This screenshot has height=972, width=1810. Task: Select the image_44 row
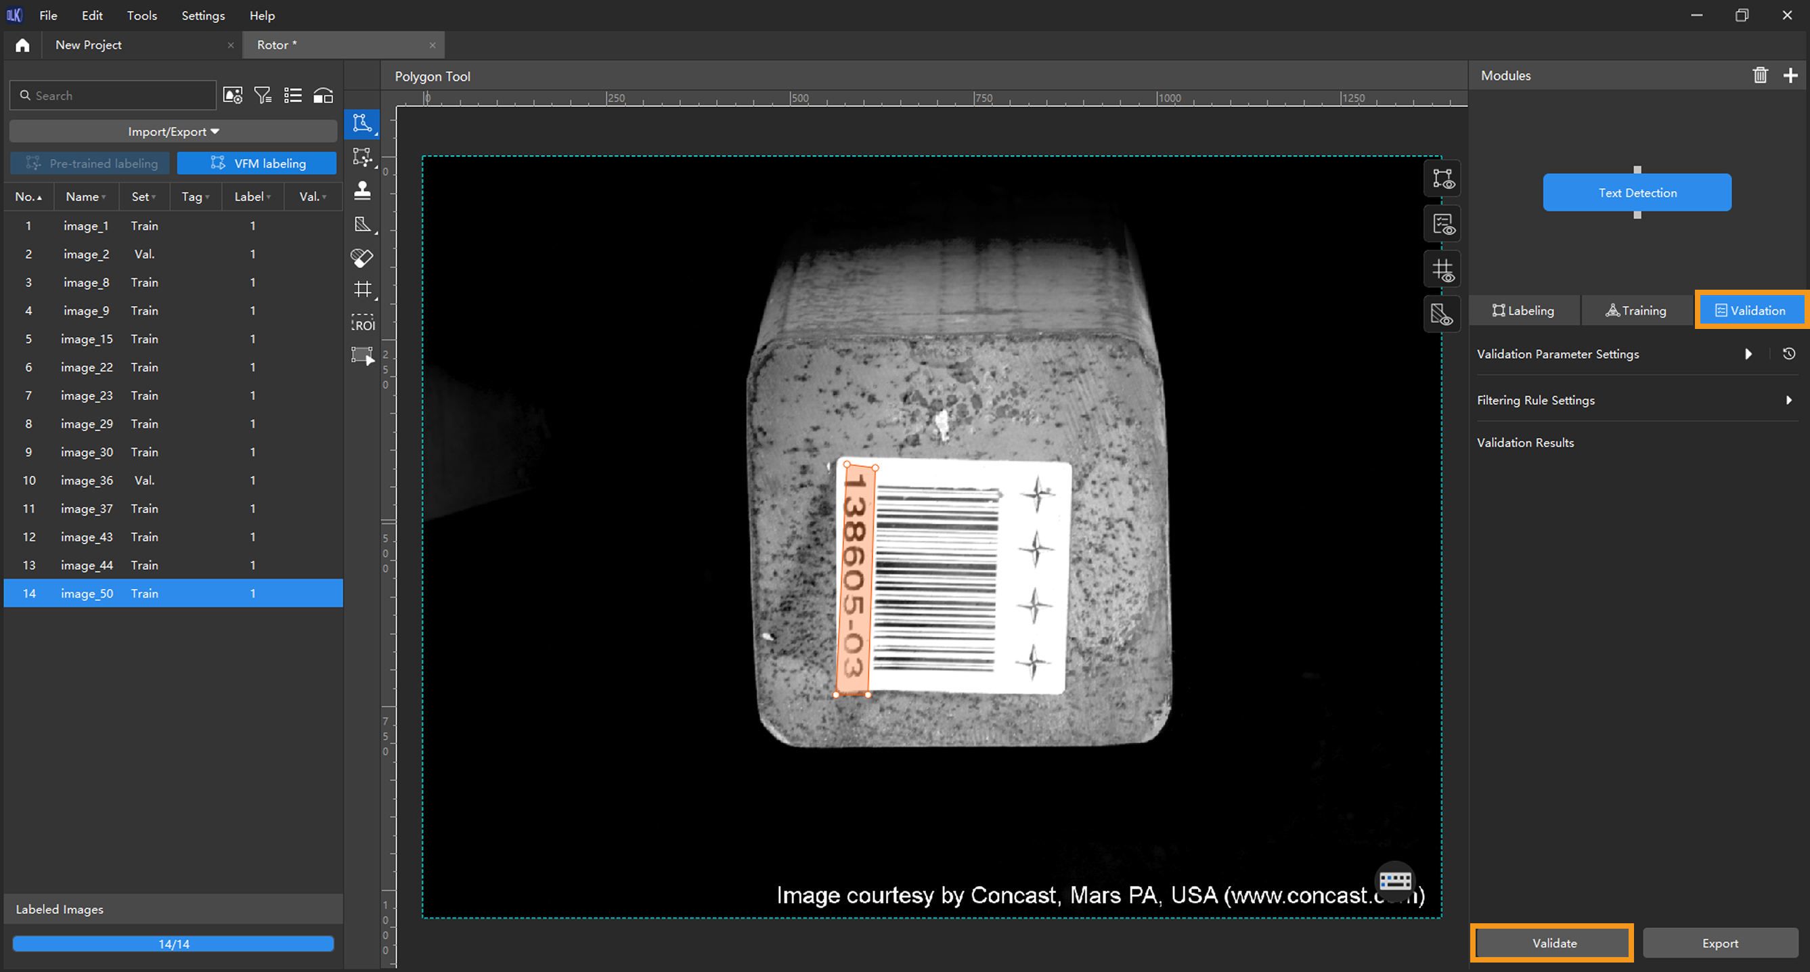pyautogui.click(x=173, y=565)
